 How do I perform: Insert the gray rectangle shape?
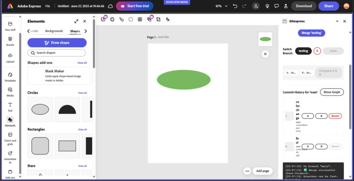point(67,146)
